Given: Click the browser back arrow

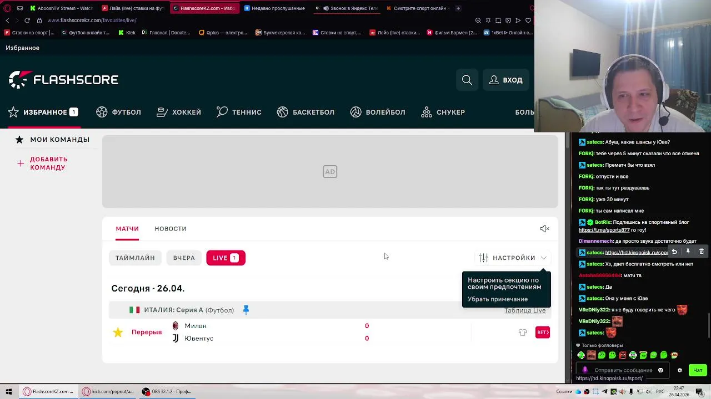Looking at the screenshot, I should point(7,21).
